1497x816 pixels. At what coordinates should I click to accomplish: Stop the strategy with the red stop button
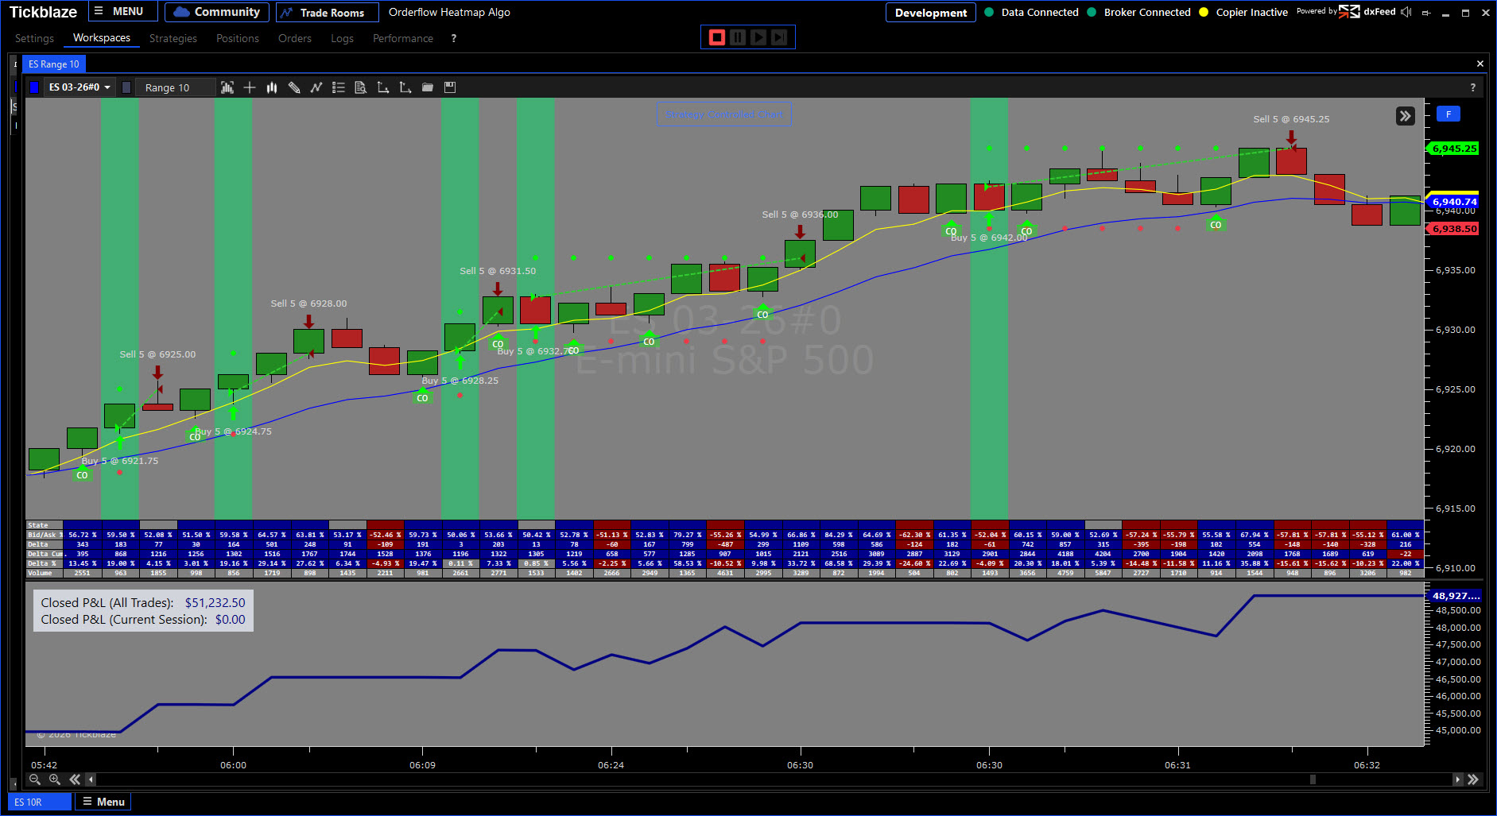pyautogui.click(x=716, y=37)
